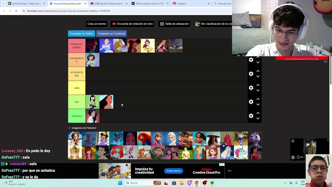Pick Raya with hat image from pool
The height and width of the screenshot is (187, 332).
pyautogui.click(x=213, y=138)
